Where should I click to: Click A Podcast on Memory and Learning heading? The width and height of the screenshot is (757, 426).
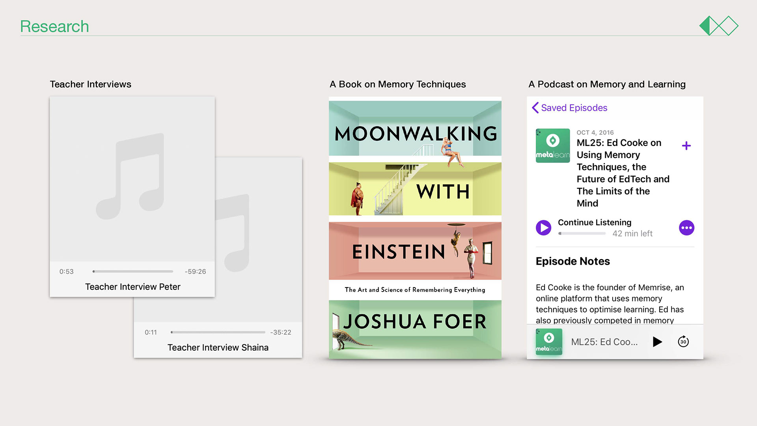point(607,84)
